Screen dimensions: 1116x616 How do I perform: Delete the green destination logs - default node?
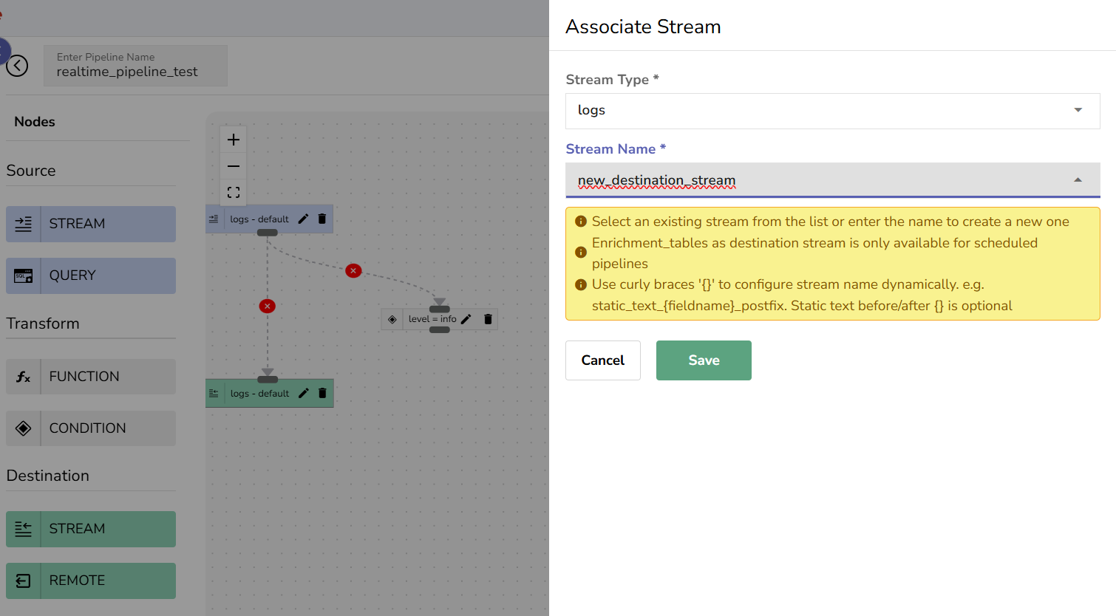click(x=322, y=394)
